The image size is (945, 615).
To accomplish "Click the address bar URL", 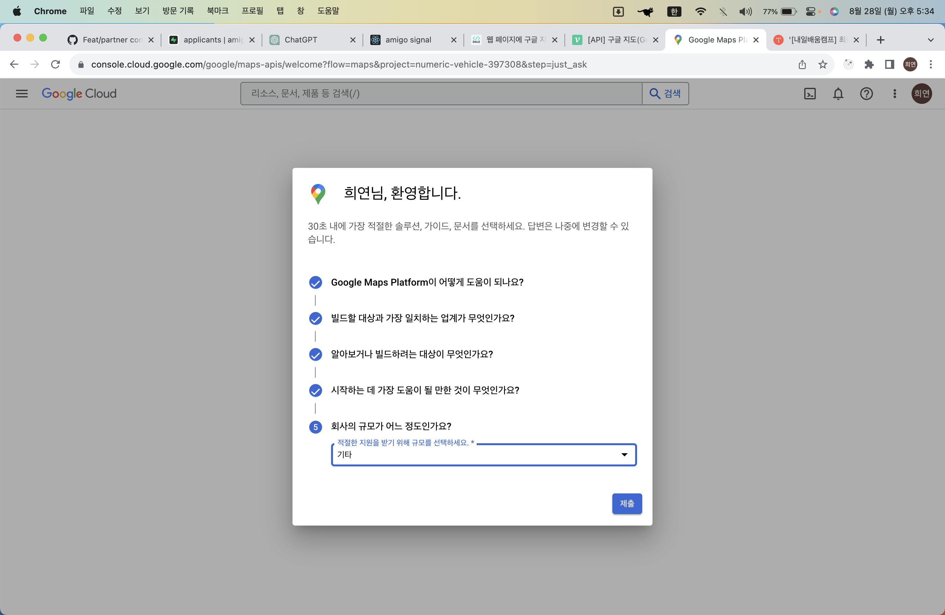I will (339, 64).
